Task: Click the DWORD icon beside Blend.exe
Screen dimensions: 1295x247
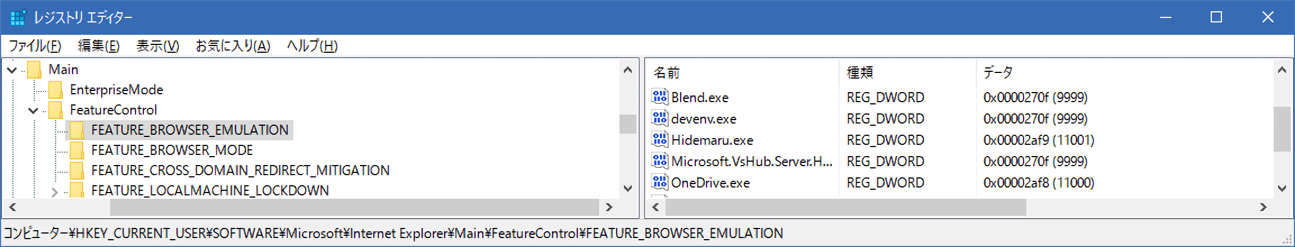Action: tap(659, 97)
